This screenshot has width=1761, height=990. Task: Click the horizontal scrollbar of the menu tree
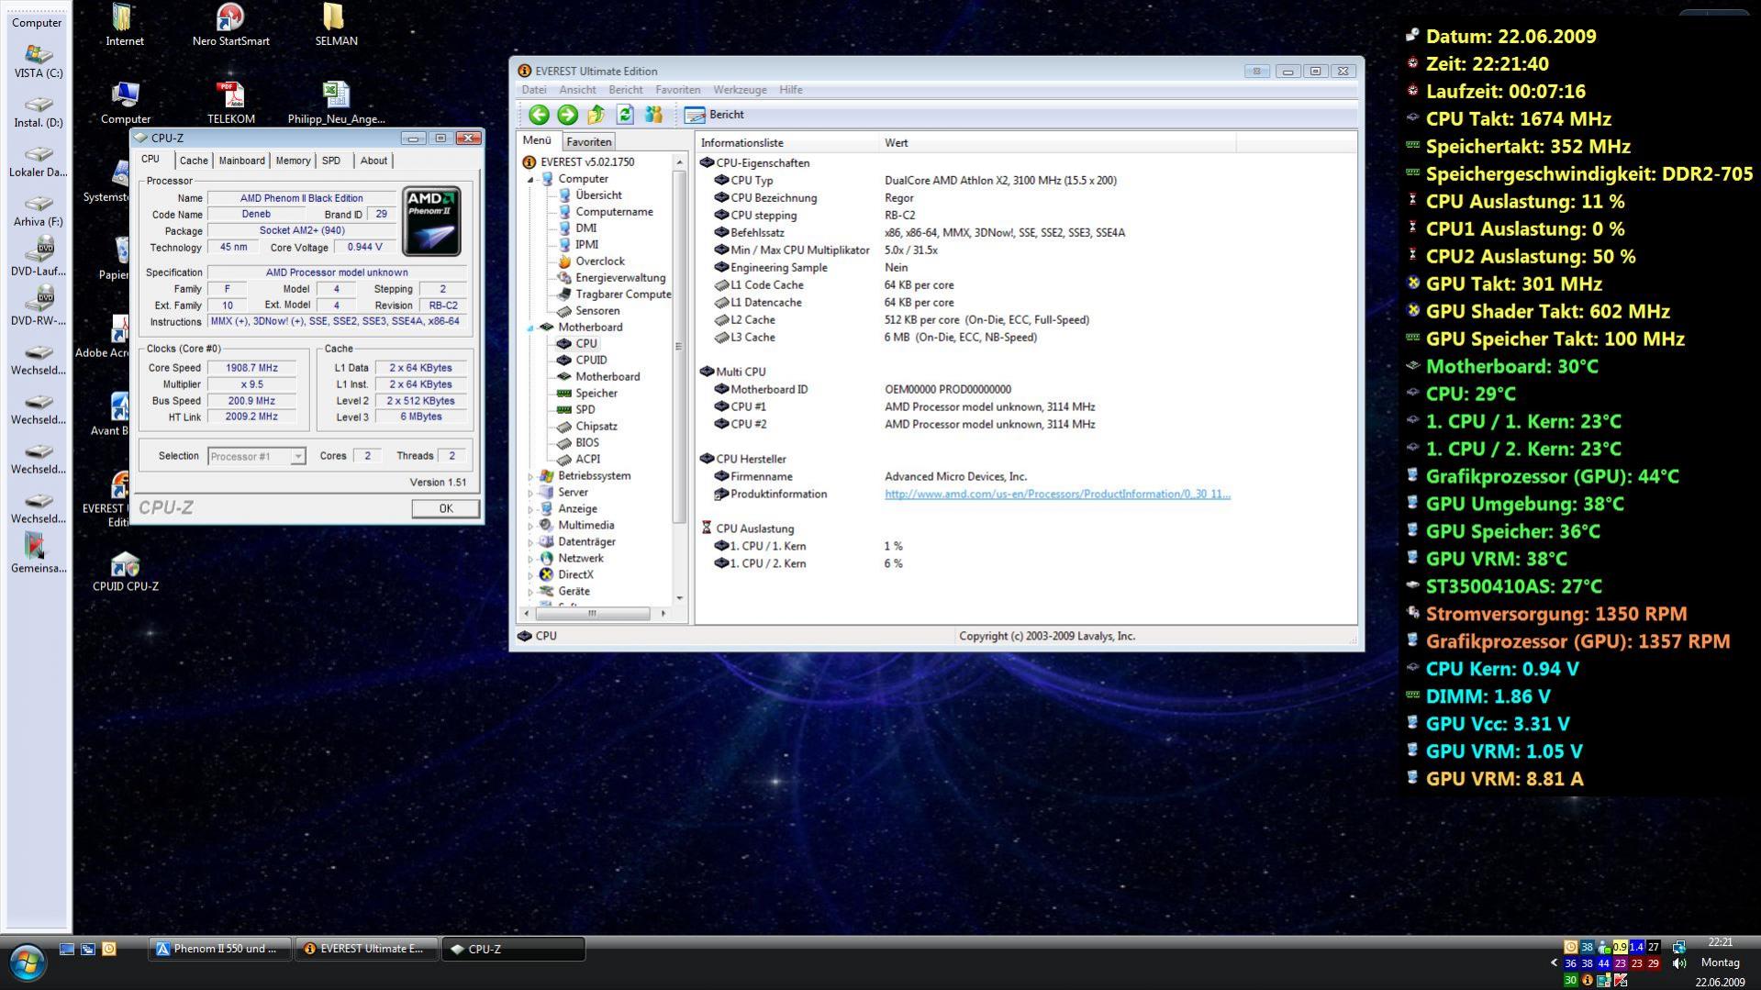tap(592, 613)
